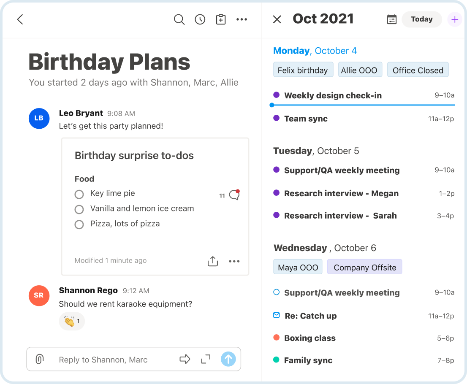This screenshot has height=384, width=467.
Task: Add new event with plus button
Action: click(454, 20)
